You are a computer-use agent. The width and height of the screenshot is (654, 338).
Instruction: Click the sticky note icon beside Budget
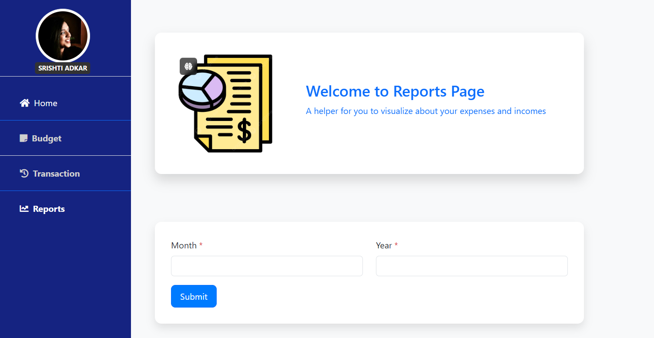(x=23, y=138)
